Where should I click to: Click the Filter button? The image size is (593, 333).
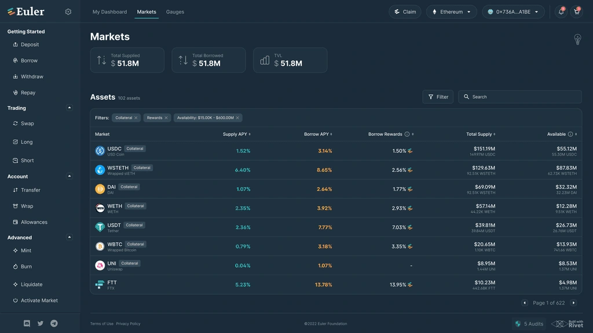point(438,97)
